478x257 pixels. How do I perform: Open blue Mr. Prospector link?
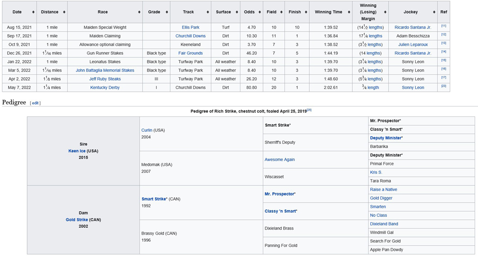(x=280, y=194)
